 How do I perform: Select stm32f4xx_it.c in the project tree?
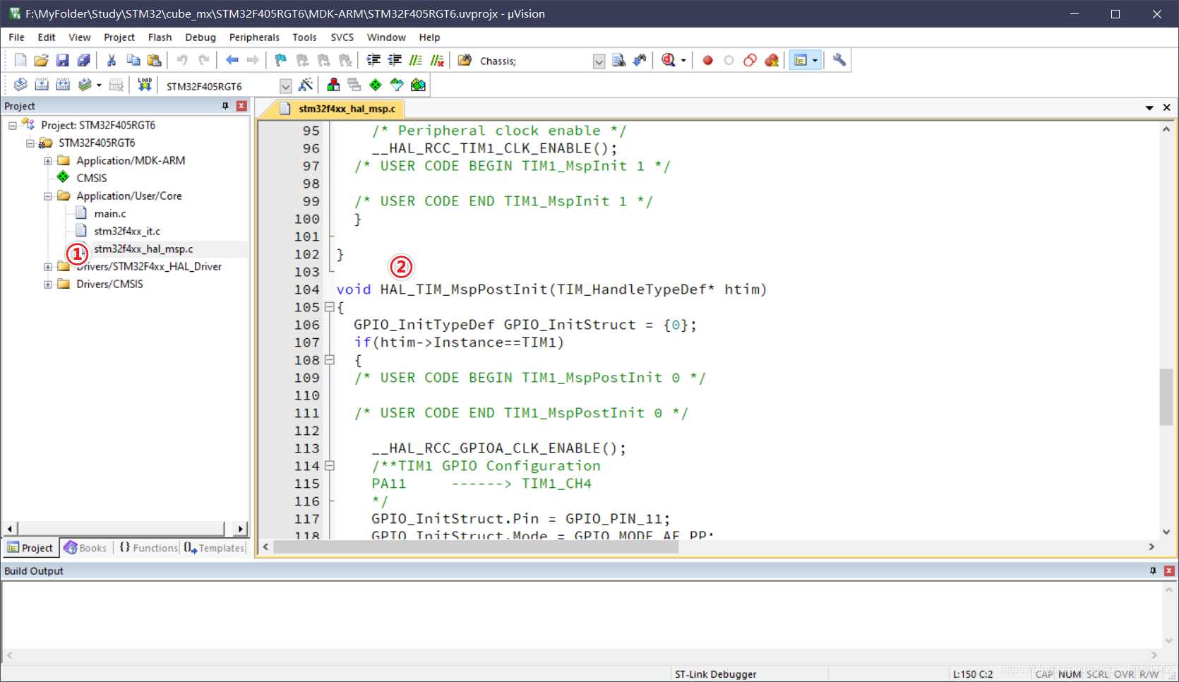coord(127,232)
